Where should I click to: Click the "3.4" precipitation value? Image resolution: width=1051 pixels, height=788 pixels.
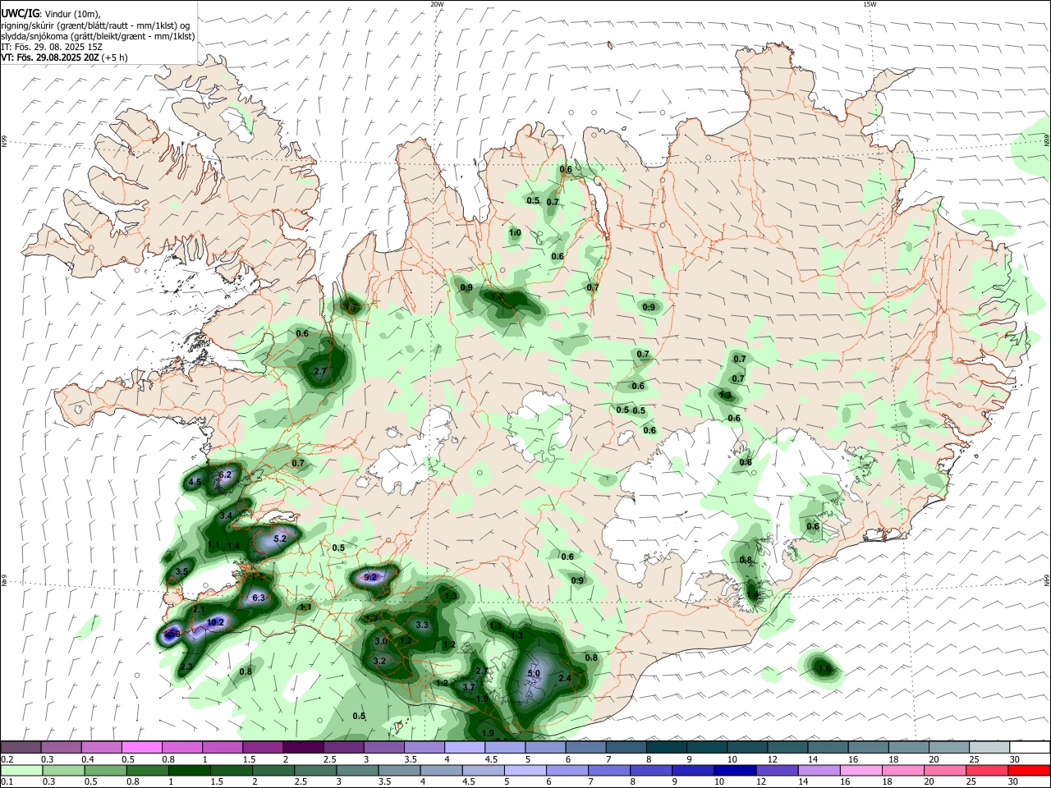point(227,515)
